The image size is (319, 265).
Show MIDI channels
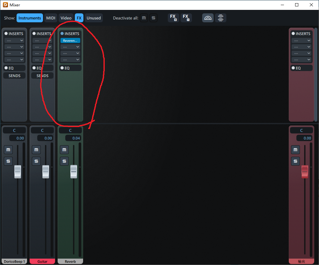coord(51,18)
